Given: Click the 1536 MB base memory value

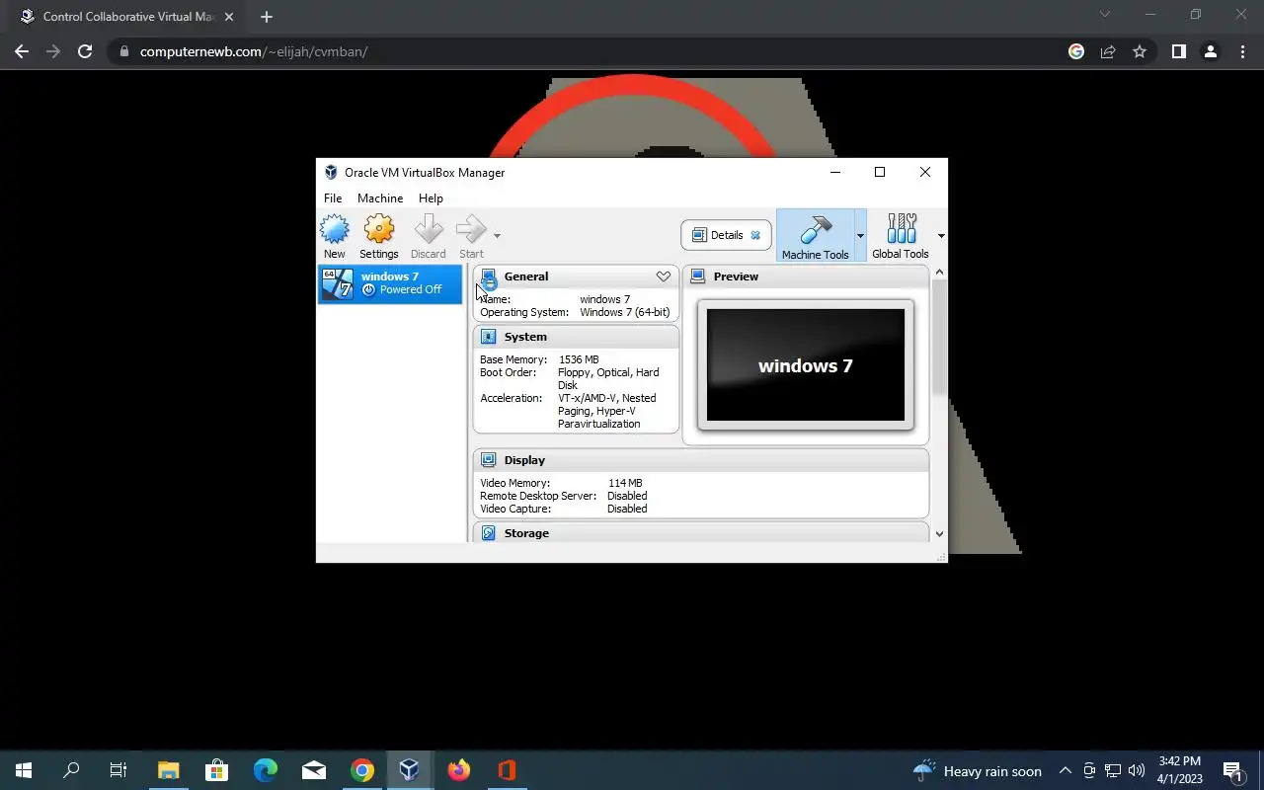Looking at the screenshot, I should click(579, 359).
